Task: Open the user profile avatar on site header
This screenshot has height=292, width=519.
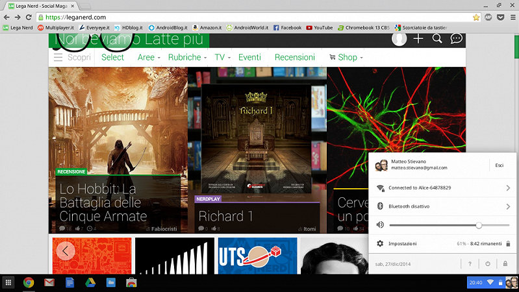Action: [x=399, y=39]
